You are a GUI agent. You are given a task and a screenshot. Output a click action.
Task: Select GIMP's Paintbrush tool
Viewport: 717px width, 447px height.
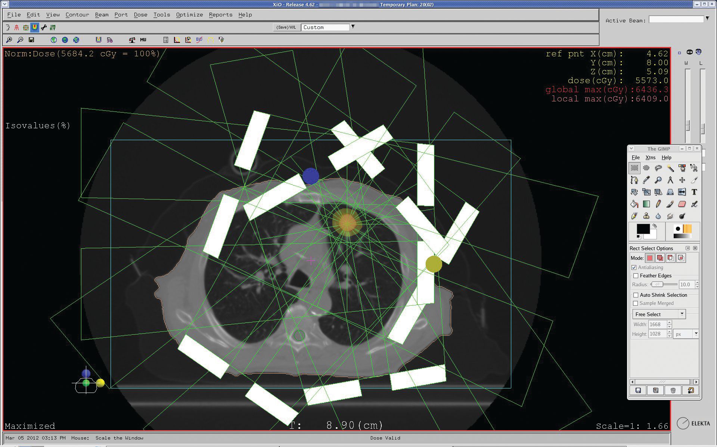click(670, 204)
